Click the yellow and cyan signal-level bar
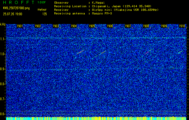 click(96, 118)
